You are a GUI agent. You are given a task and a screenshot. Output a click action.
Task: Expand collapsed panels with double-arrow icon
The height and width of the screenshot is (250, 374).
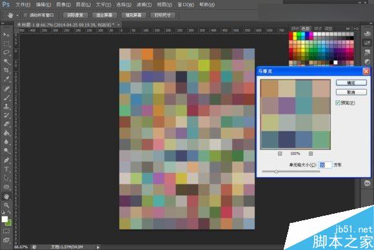[348, 28]
